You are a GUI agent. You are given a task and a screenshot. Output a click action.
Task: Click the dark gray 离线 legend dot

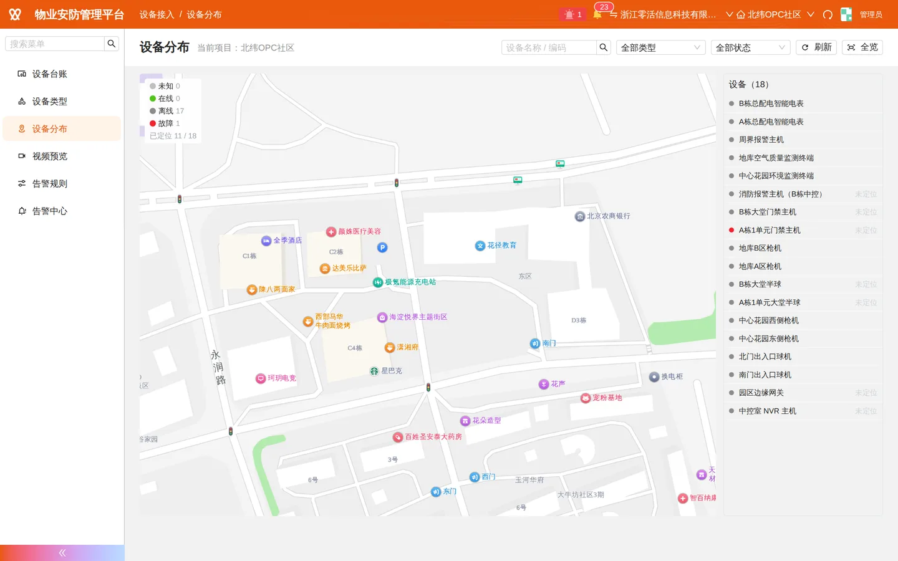click(x=153, y=111)
